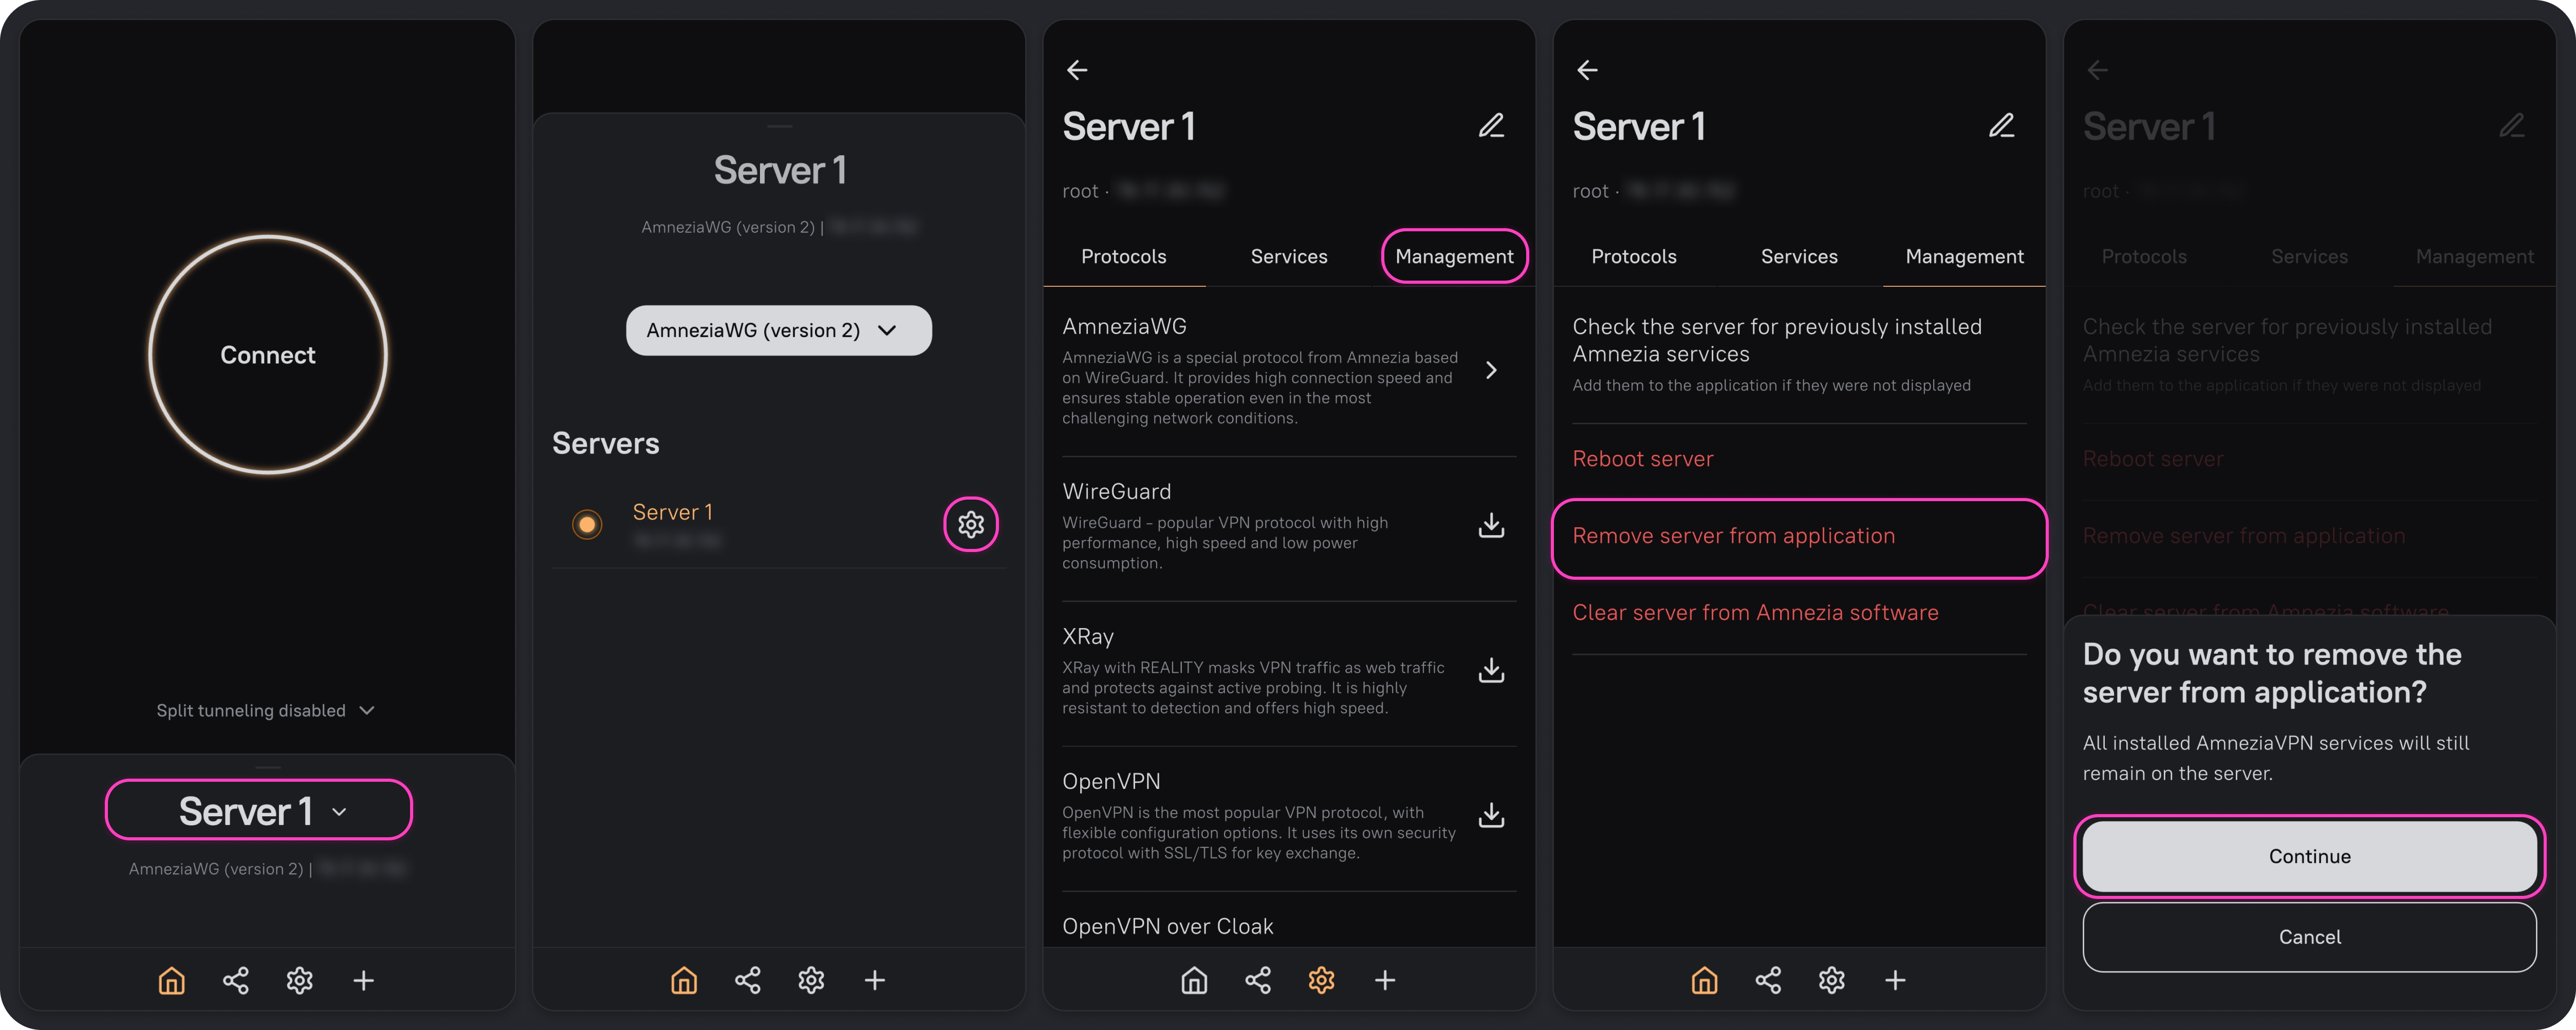
Task: Choose Reboot server
Action: [1799, 459]
